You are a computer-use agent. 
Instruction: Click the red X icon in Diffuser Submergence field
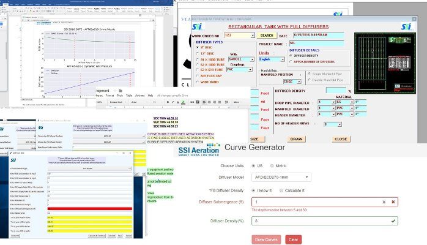[393, 202]
